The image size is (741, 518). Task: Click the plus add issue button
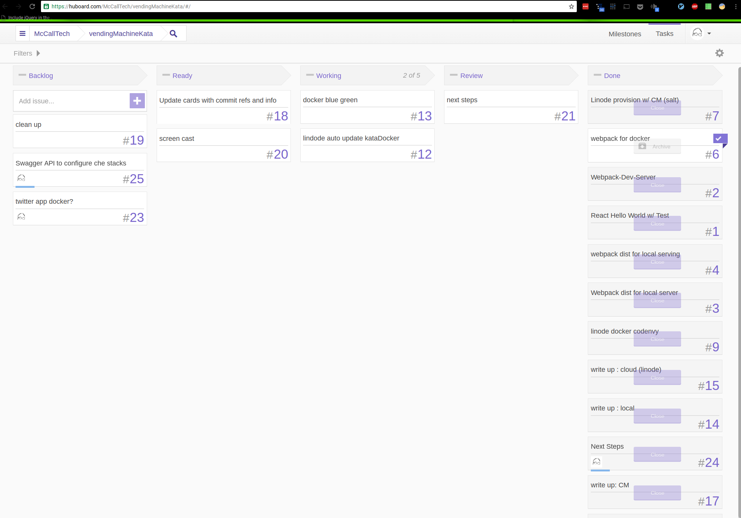[137, 101]
